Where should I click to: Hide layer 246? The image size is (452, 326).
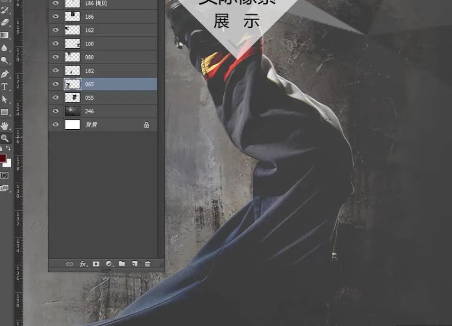click(56, 111)
